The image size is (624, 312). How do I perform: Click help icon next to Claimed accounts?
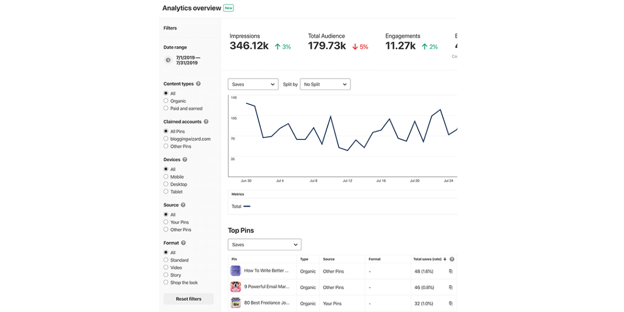(206, 122)
